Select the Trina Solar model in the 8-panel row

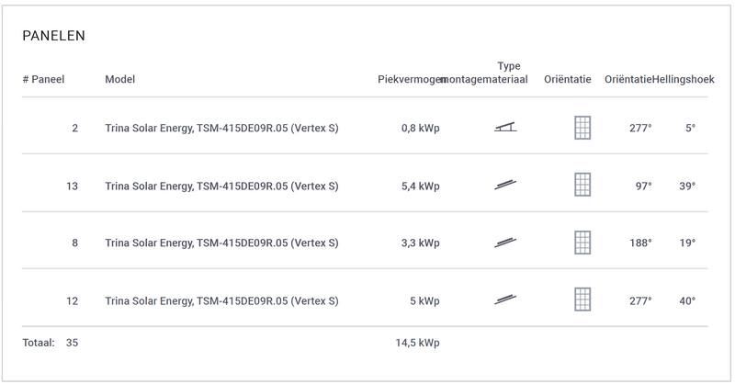tap(221, 243)
